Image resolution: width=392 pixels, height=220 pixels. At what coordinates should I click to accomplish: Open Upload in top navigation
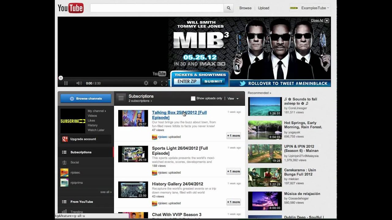point(263,8)
